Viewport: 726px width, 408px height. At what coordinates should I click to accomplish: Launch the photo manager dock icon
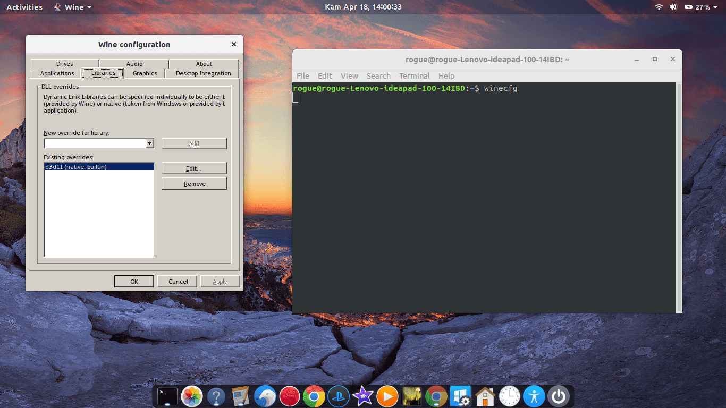191,396
